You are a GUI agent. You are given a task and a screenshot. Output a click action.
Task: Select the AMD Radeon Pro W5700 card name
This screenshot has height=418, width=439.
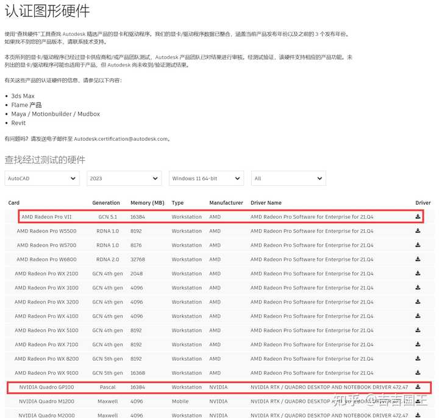tap(46, 246)
